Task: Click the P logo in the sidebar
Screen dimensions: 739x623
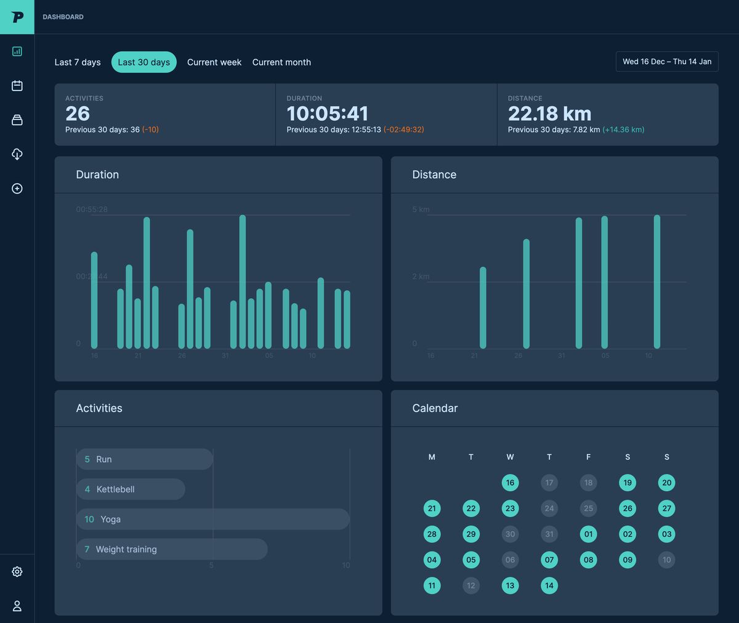Action: tap(17, 17)
